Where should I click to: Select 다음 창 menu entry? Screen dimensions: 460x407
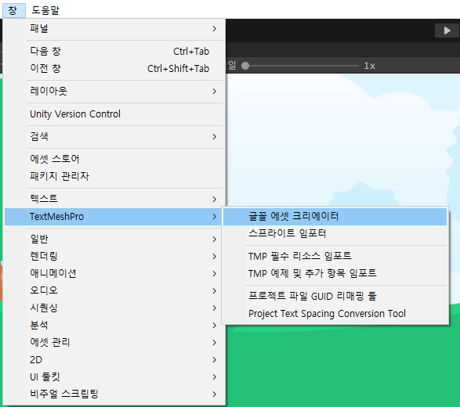114,52
